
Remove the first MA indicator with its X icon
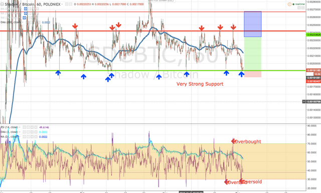click(x=37, y=9)
